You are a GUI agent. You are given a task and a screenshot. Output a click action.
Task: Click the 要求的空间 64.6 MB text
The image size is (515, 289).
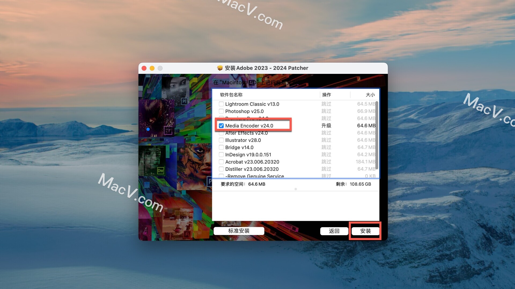point(243,184)
